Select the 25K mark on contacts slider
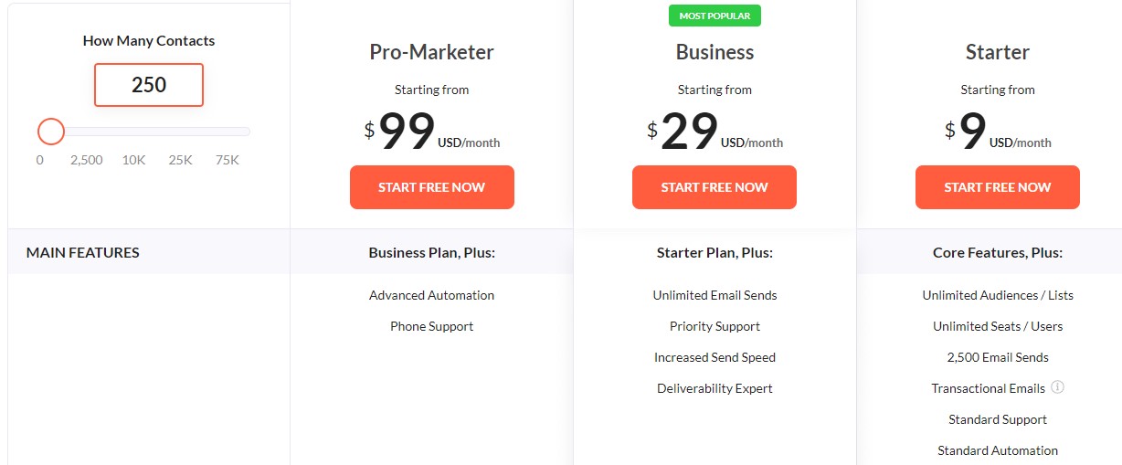The width and height of the screenshot is (1122, 465). (x=181, y=160)
